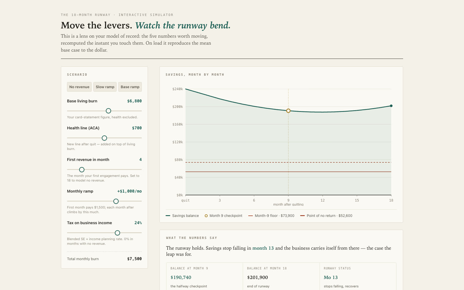
Task: Click the 'What the numbers say' heading
Action: pyautogui.click(x=191, y=238)
